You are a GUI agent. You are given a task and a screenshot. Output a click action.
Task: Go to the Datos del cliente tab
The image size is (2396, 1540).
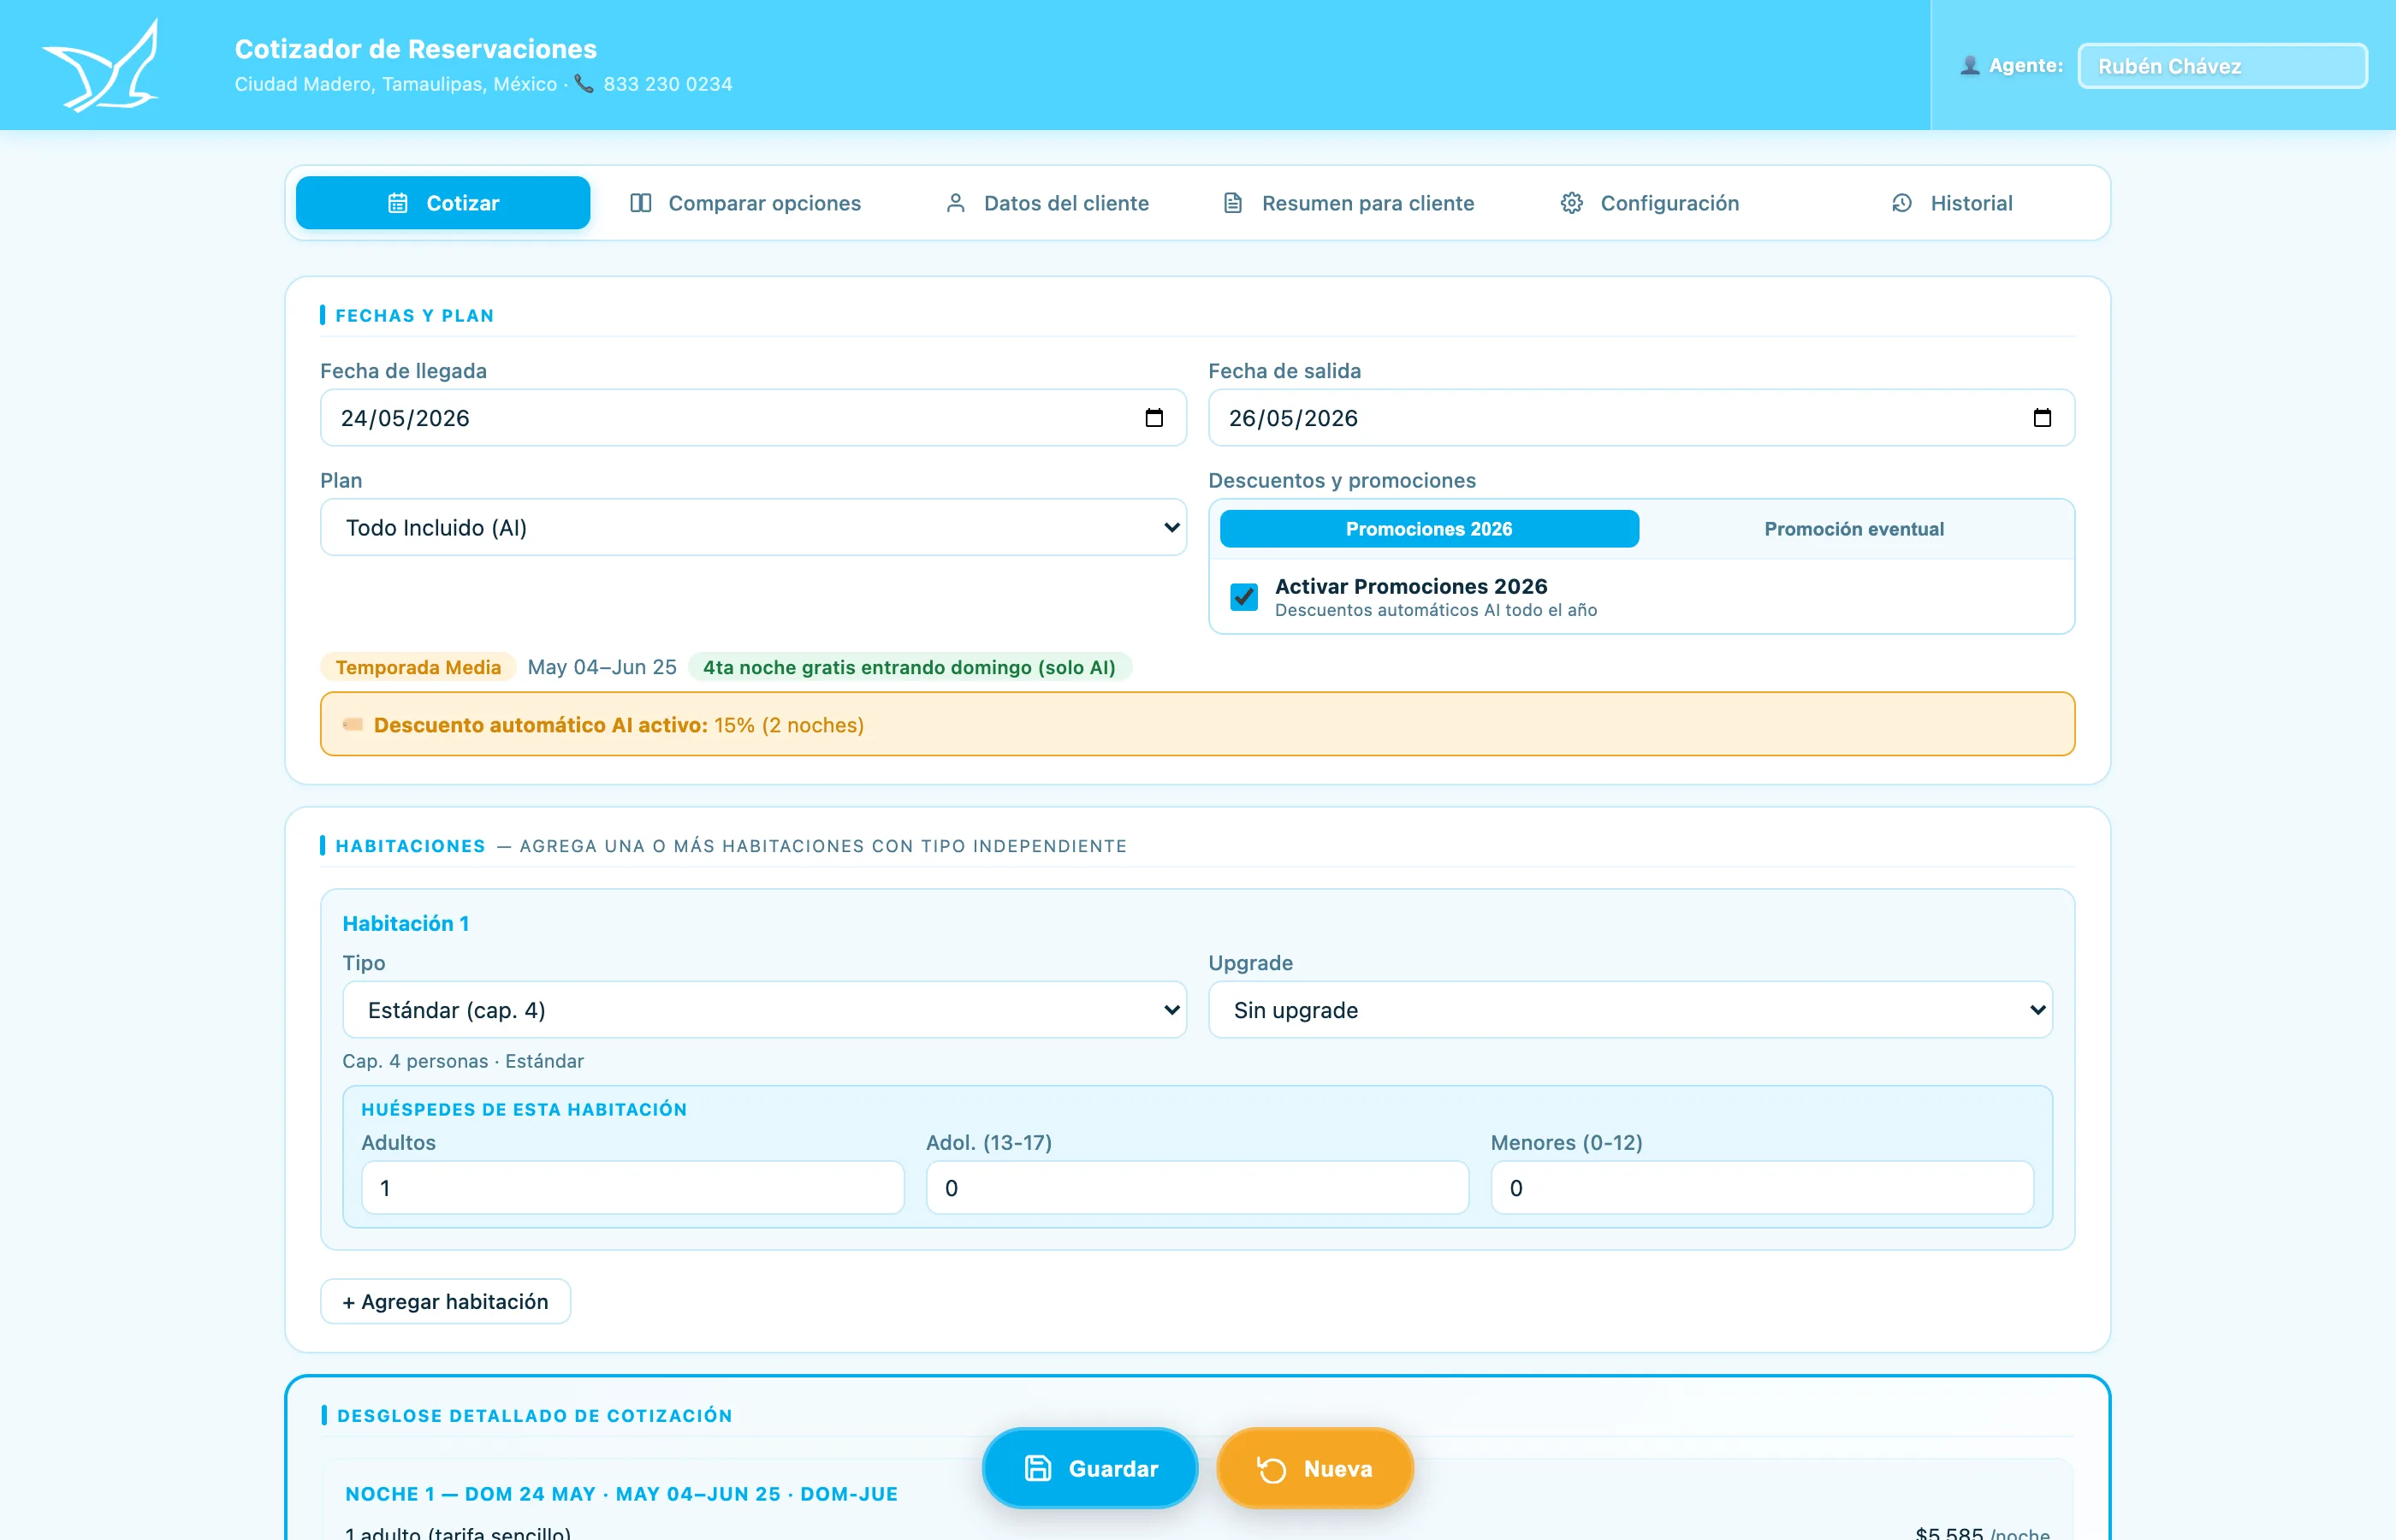(x=1047, y=203)
